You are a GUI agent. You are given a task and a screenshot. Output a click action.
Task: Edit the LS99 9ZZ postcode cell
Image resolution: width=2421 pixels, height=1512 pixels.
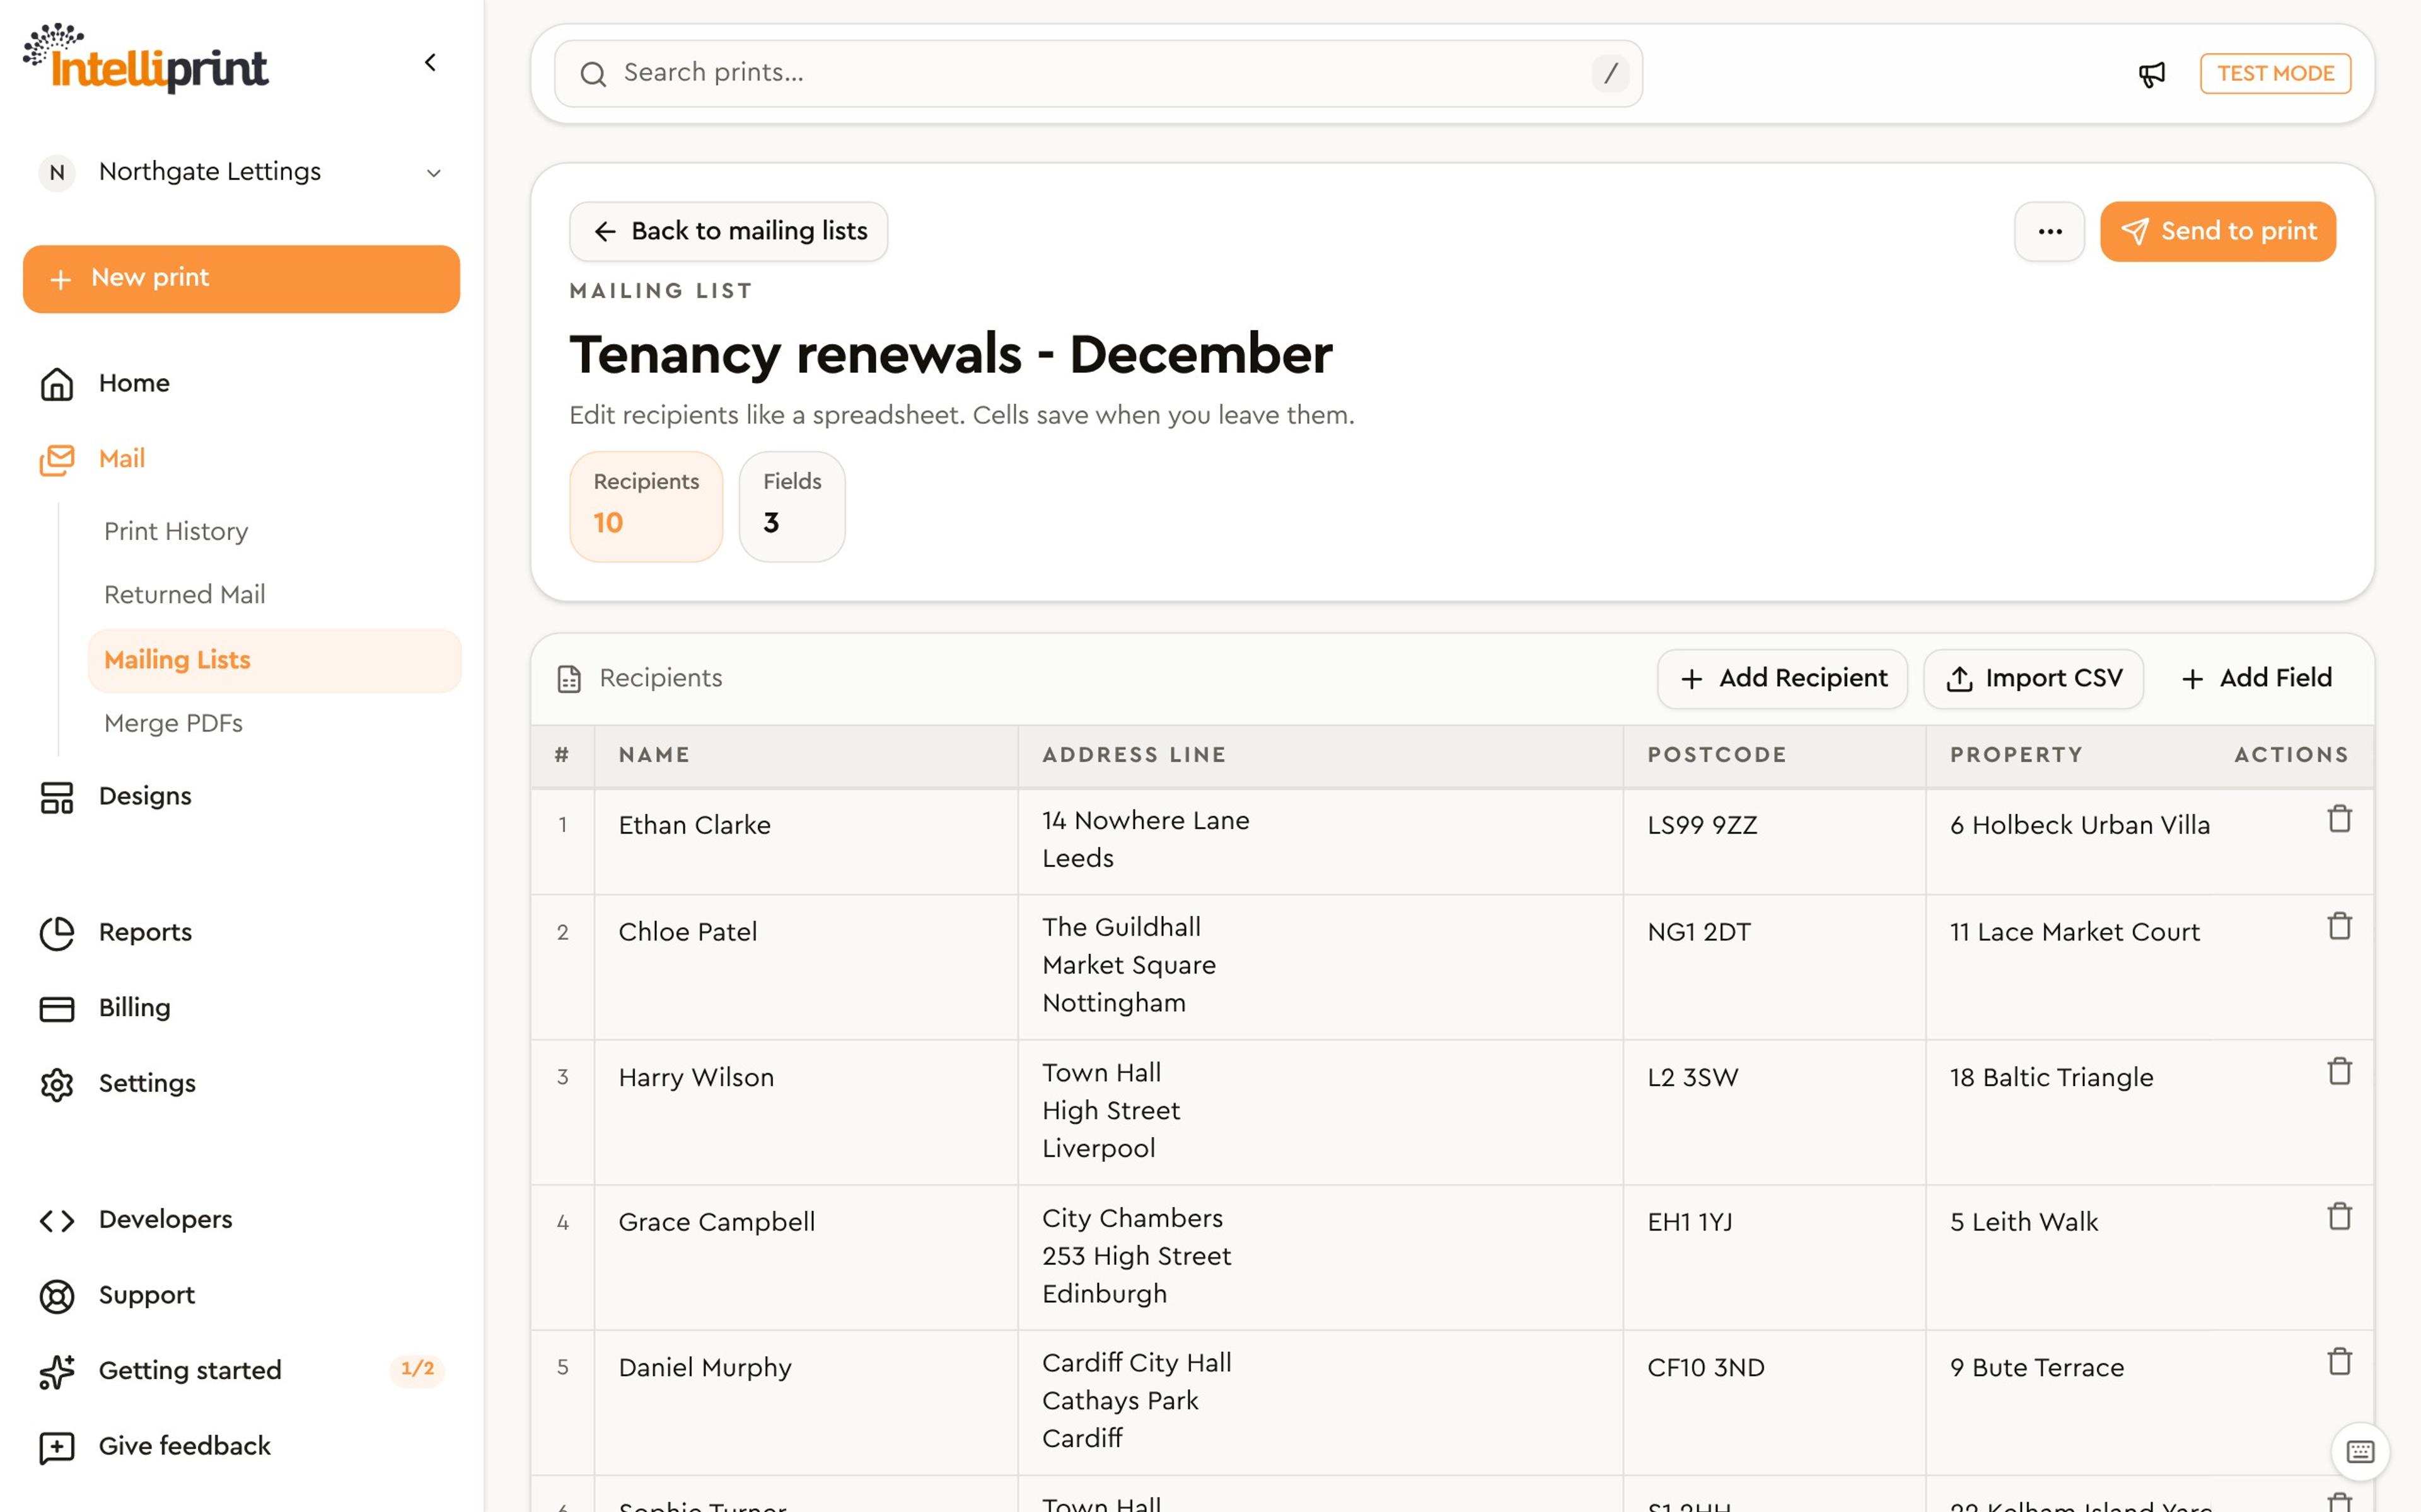tap(1774, 841)
